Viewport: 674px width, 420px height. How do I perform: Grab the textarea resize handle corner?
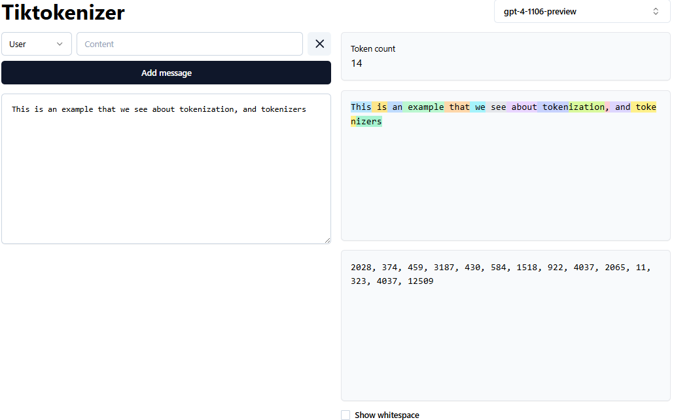328,240
